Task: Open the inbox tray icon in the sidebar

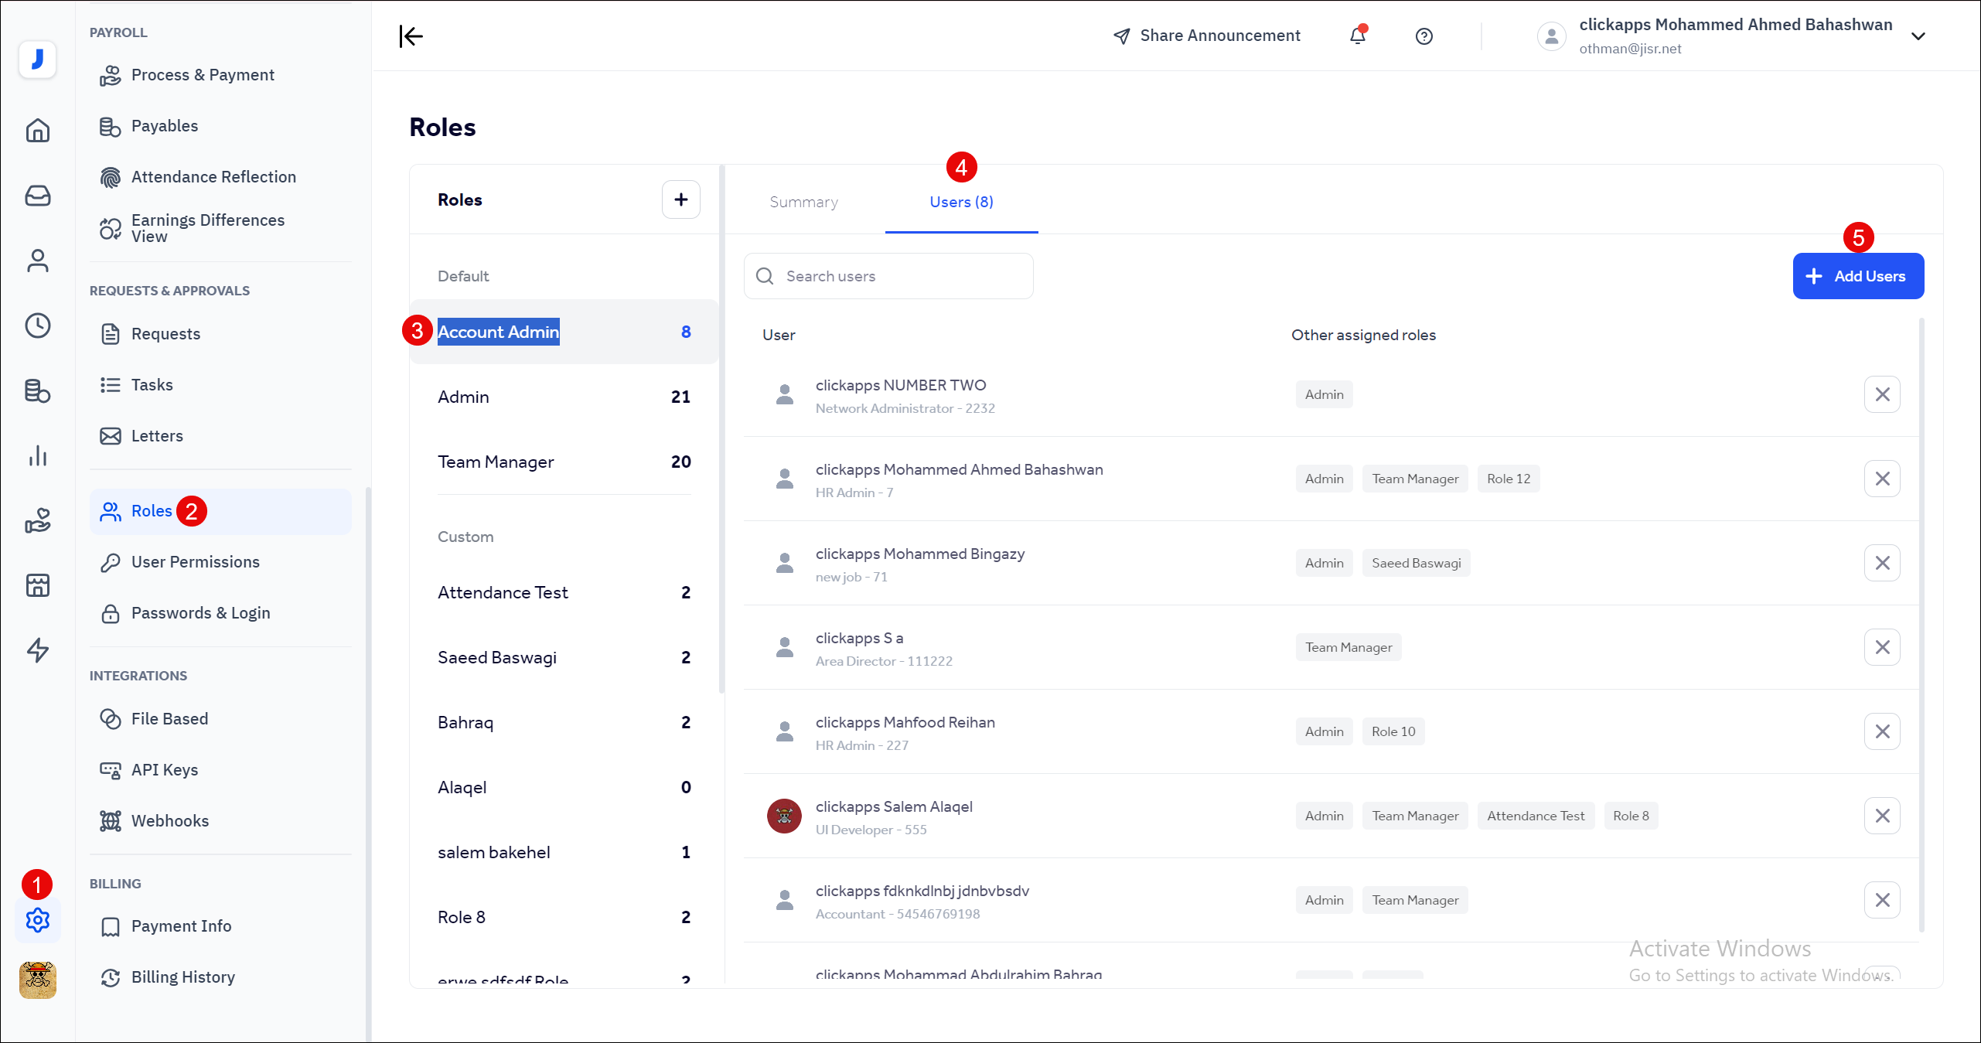Action: 37,196
